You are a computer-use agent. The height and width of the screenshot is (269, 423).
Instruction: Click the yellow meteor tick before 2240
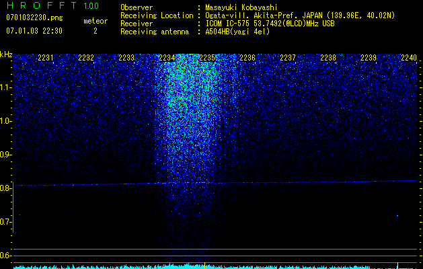pyautogui.click(x=397, y=265)
